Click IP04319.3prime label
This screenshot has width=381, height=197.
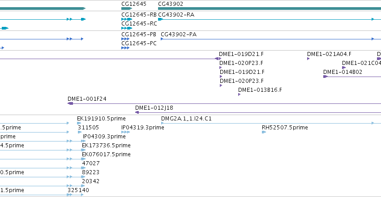point(143,128)
